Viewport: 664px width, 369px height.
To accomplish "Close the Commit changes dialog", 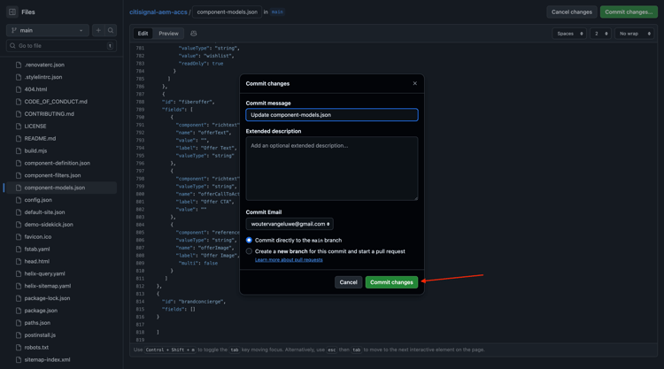I will (x=415, y=83).
